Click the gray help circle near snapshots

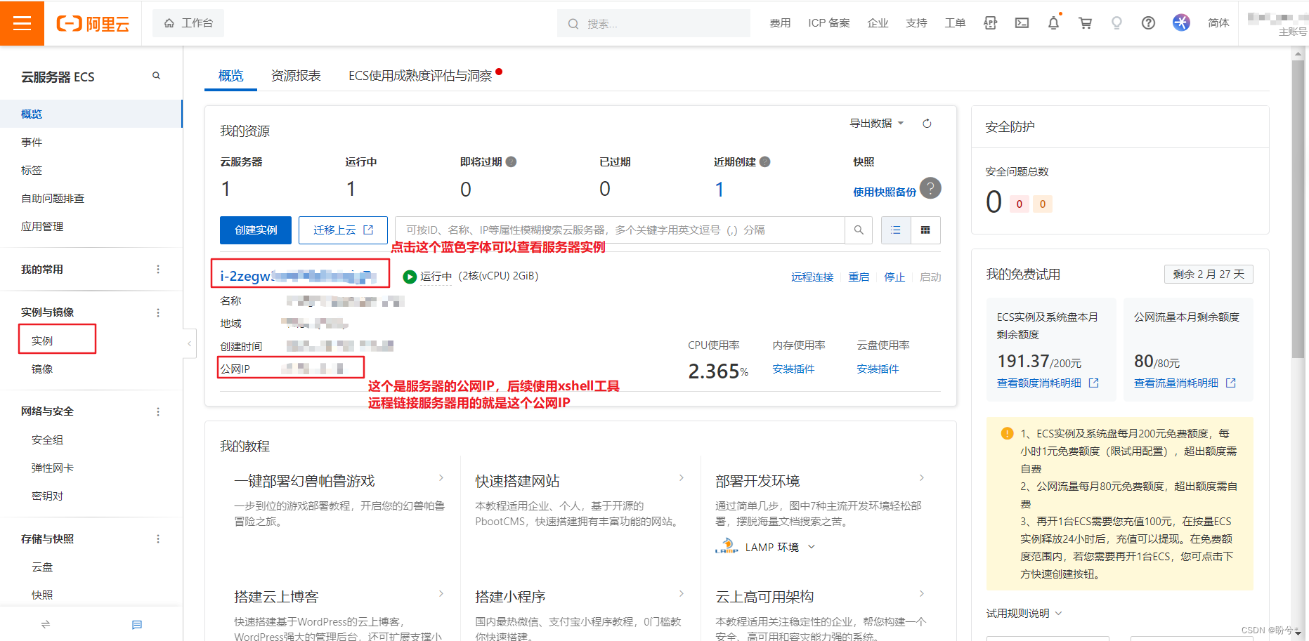click(x=930, y=187)
